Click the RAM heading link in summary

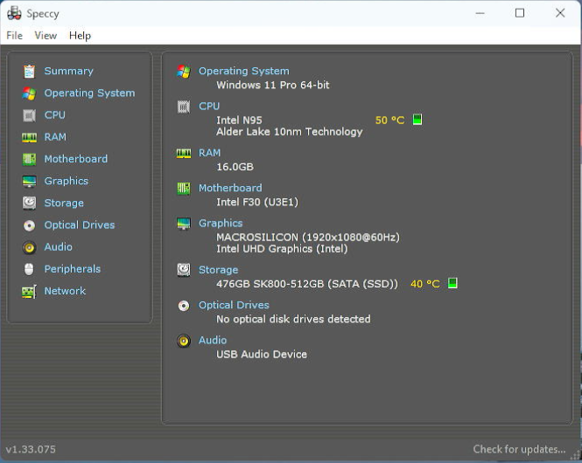point(209,153)
